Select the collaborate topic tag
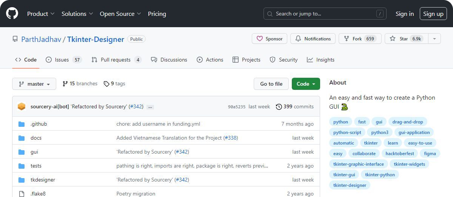This screenshot has height=197, width=453. (364, 154)
